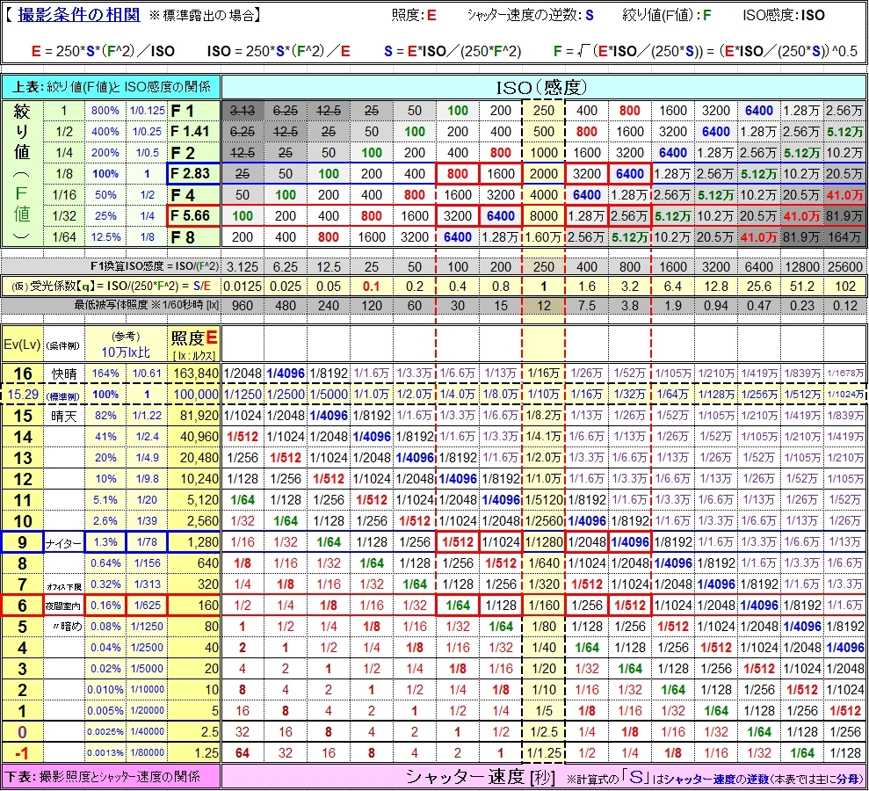Screen dimensions: 869x791
Task: Select the ナイター condition cell
Action: click(x=64, y=542)
